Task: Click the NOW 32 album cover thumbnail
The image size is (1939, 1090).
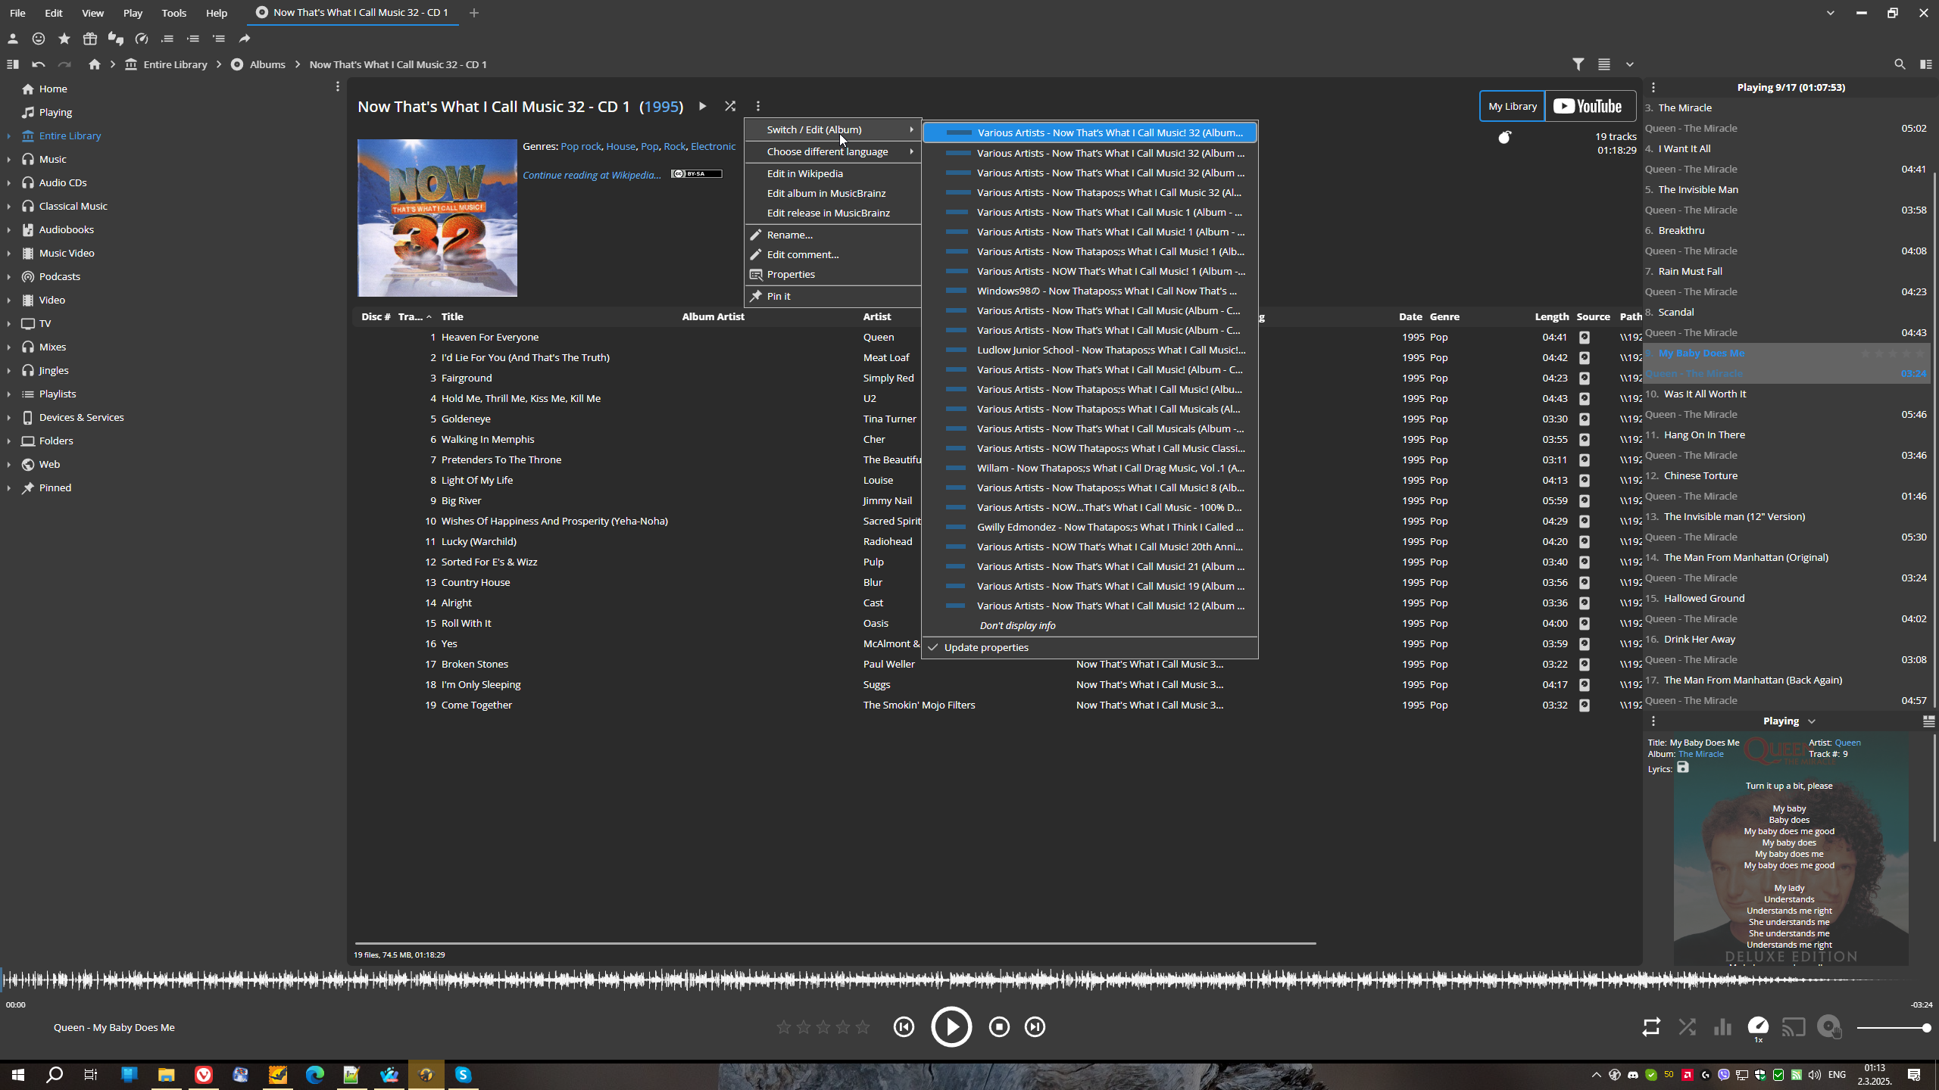Action: 437,217
